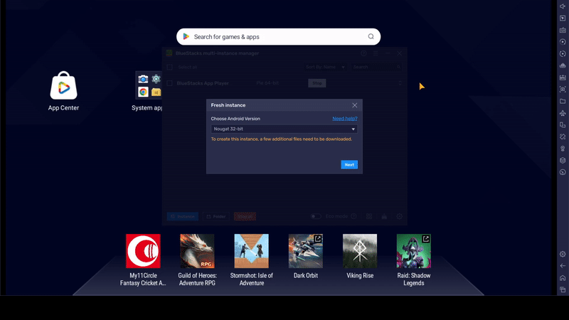The width and height of the screenshot is (569, 320).
Task: Tick the BlueStacks App Player checkbox
Action: point(169,83)
